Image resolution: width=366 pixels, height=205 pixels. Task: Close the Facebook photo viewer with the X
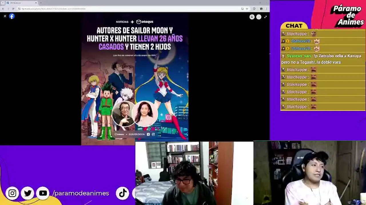click(x=5, y=16)
